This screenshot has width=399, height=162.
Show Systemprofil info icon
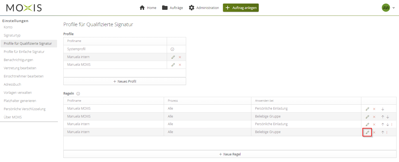click(x=172, y=49)
